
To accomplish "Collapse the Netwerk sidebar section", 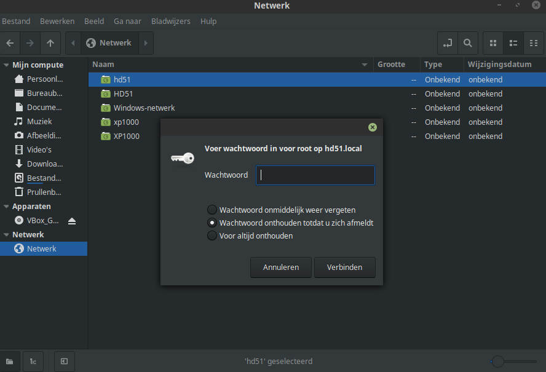I will coord(6,235).
